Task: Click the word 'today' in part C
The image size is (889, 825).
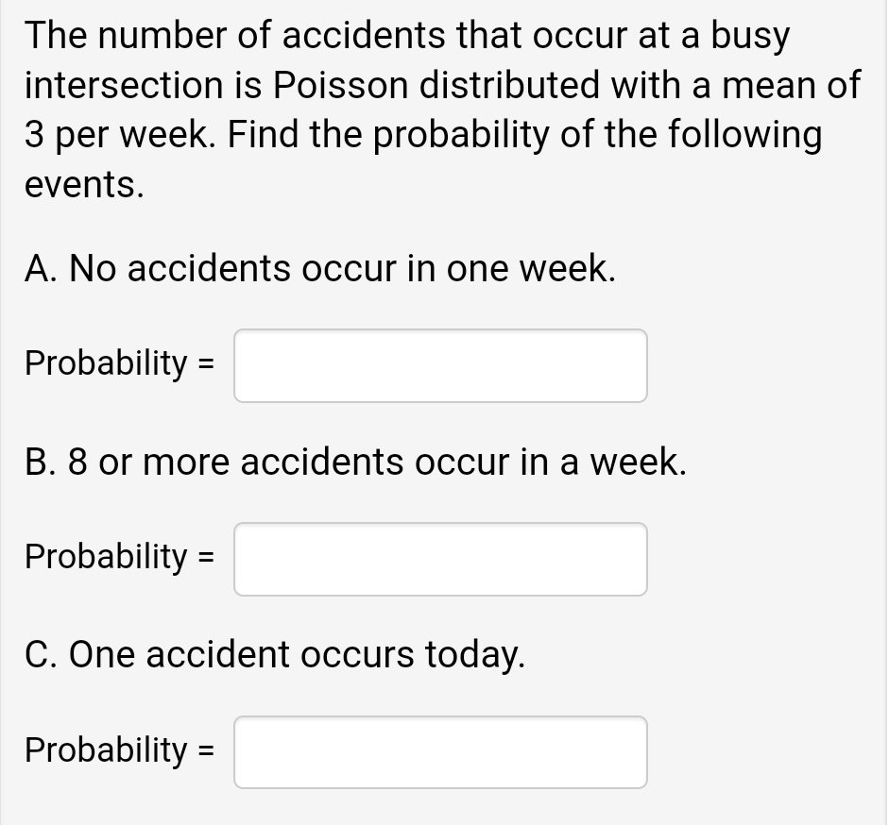Action: 471,654
